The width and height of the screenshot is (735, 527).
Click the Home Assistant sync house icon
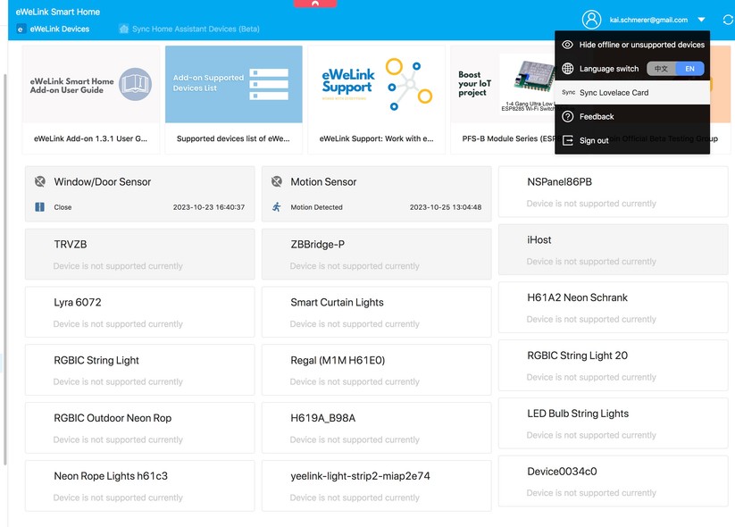[124, 29]
